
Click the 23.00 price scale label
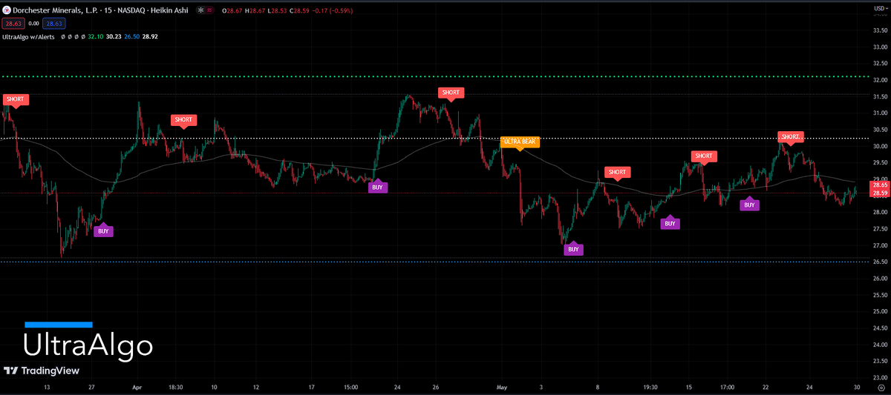pyautogui.click(x=881, y=377)
